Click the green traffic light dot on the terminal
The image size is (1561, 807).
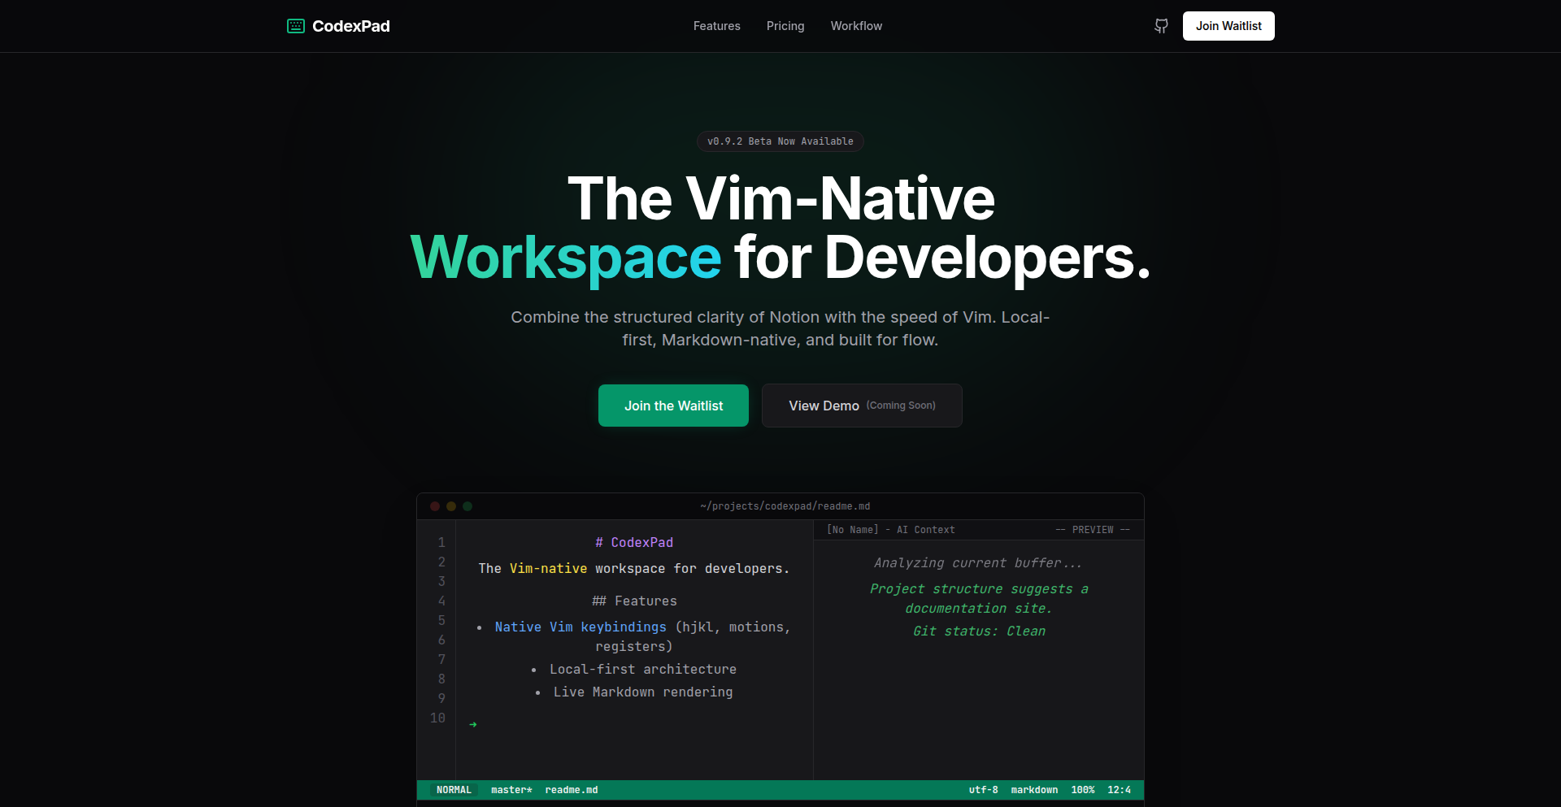(x=467, y=505)
